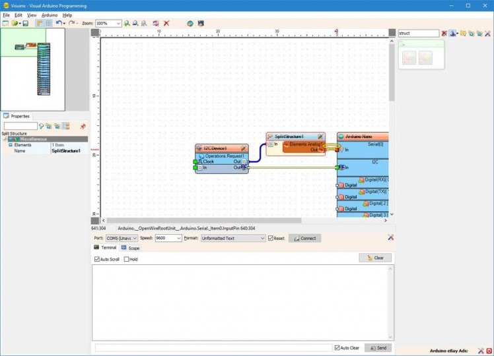Open SplitStructure1 component settings wrench icon
Screen dimensions: 494x356
[x=320, y=136]
